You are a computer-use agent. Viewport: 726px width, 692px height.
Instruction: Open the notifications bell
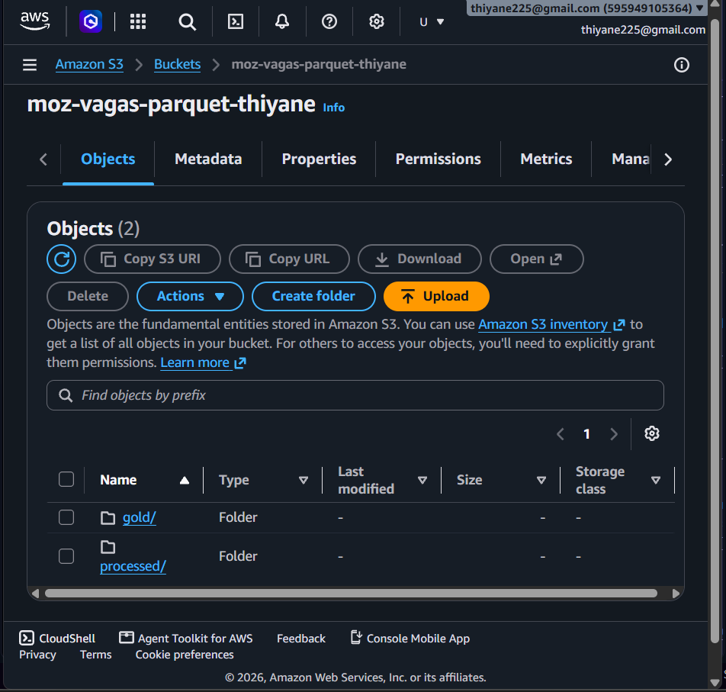(282, 21)
